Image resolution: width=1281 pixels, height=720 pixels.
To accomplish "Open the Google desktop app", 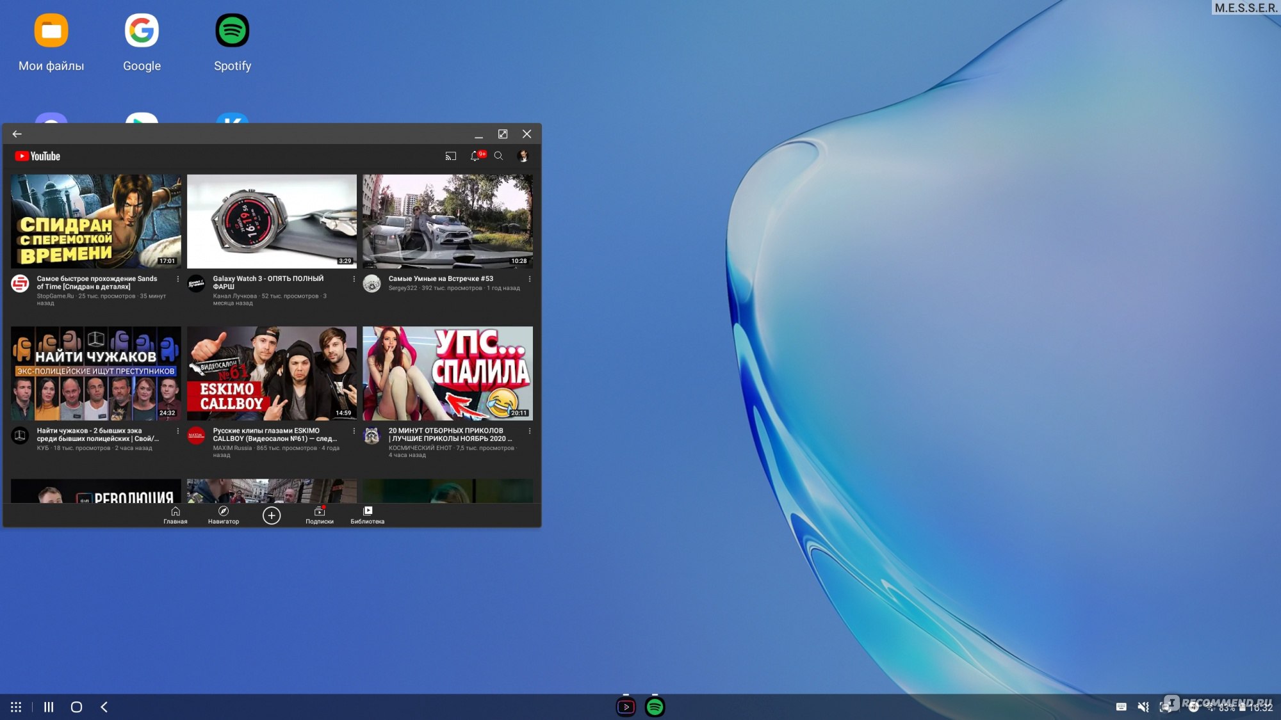I will coord(142,42).
